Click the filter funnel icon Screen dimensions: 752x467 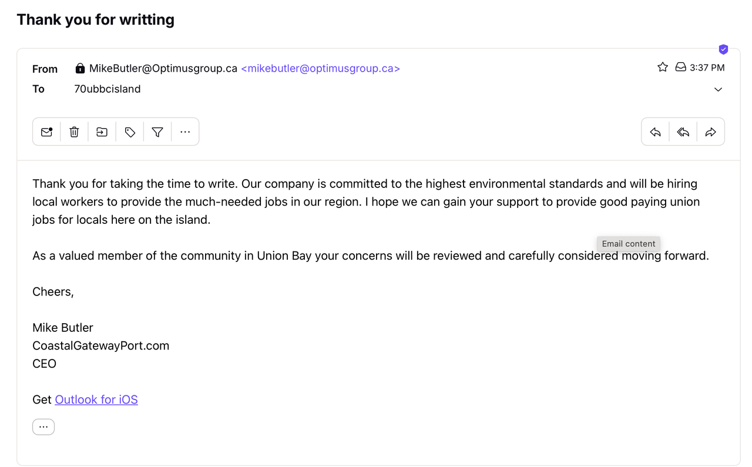coord(157,132)
